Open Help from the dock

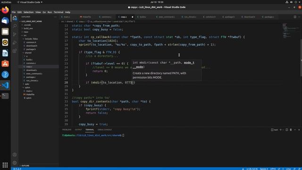click(x=5, y=75)
